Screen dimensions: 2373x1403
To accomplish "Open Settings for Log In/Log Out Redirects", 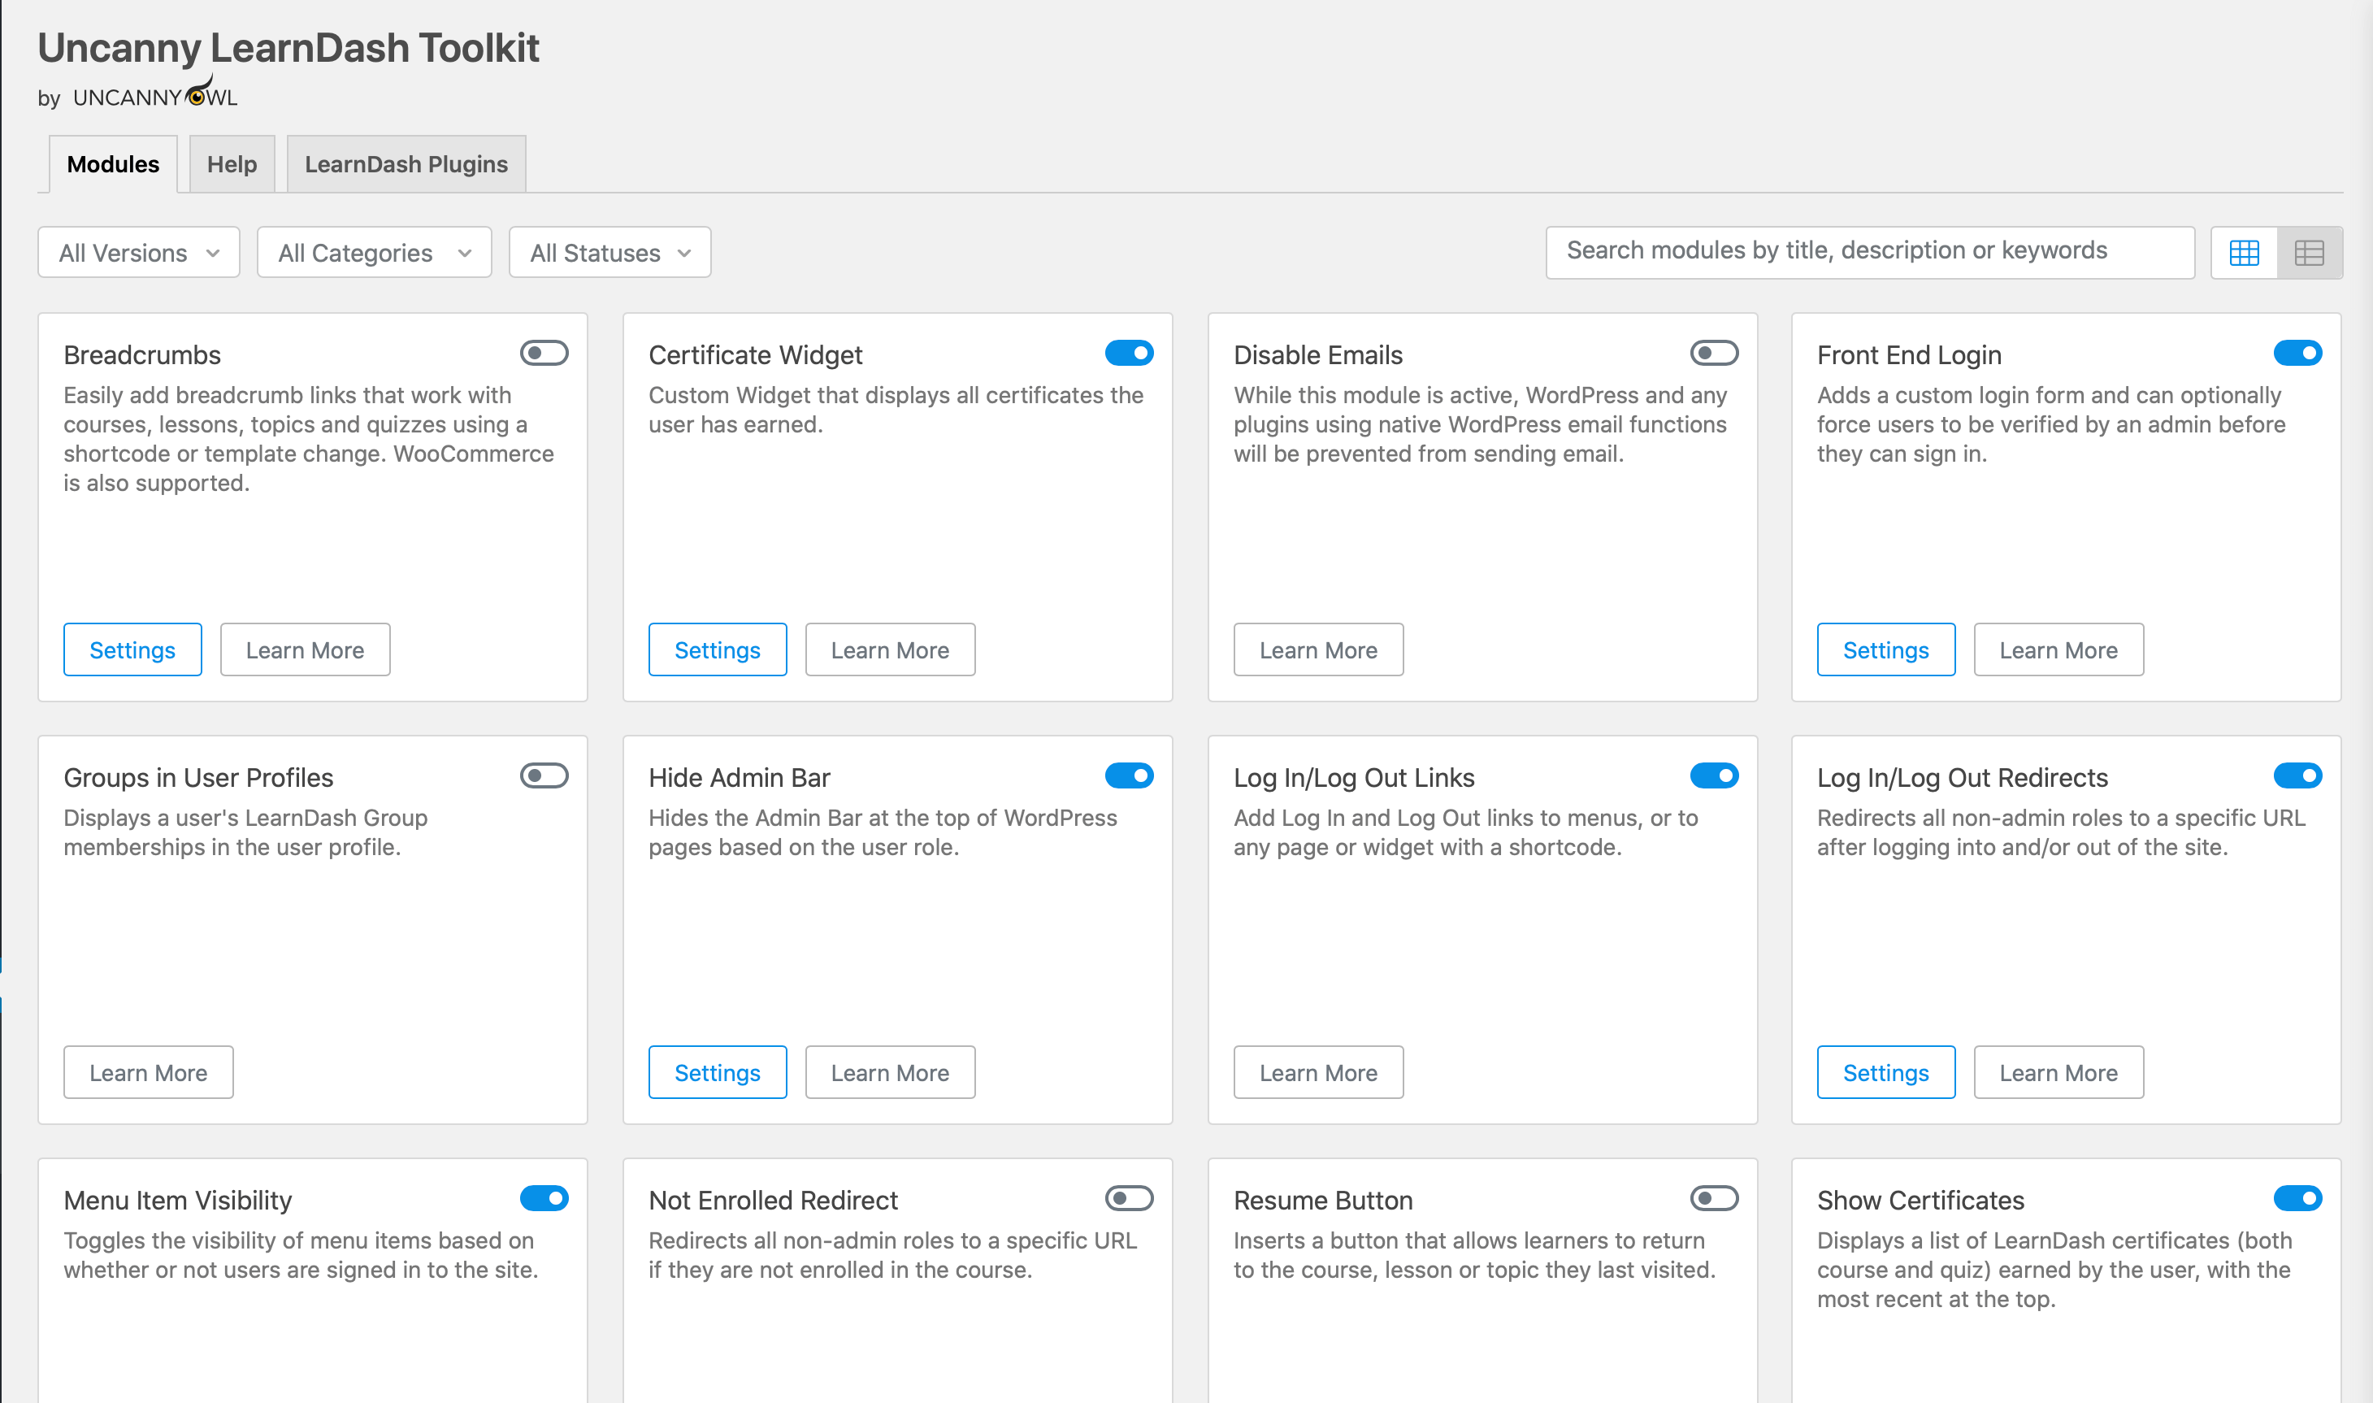I will pos(1885,1072).
